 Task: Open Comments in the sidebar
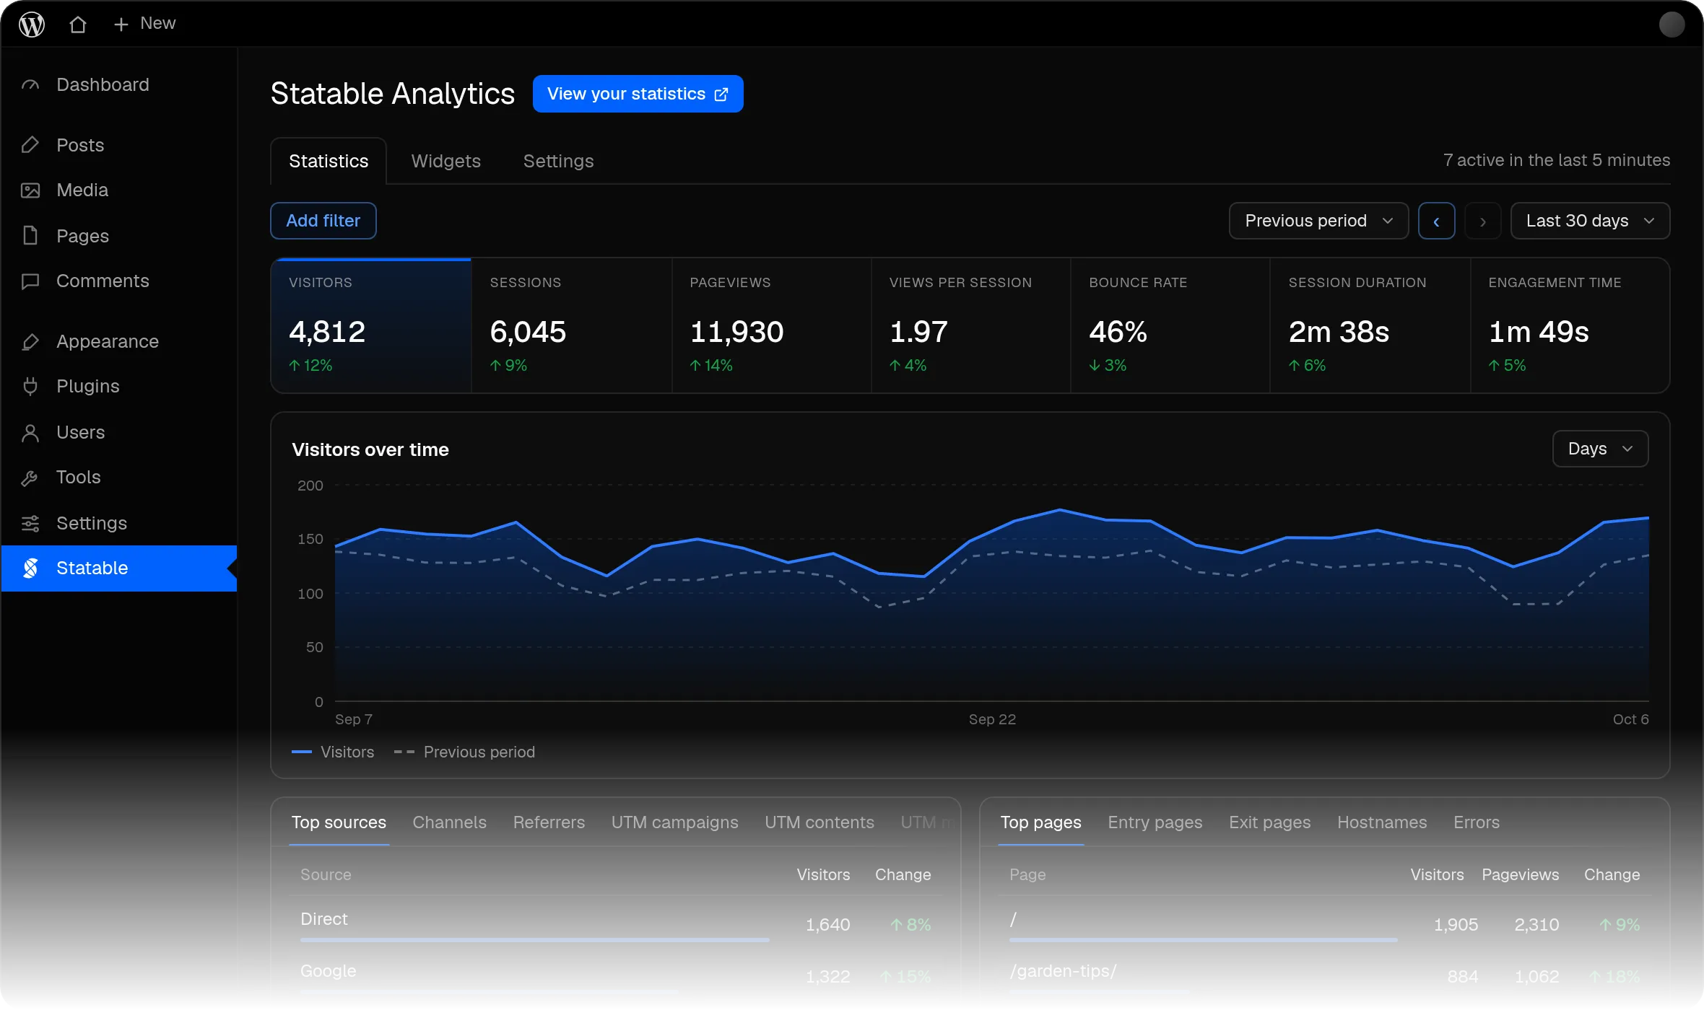pos(119,281)
